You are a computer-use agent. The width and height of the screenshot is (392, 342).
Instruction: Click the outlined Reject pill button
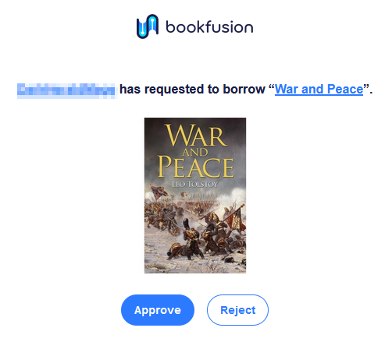click(237, 310)
